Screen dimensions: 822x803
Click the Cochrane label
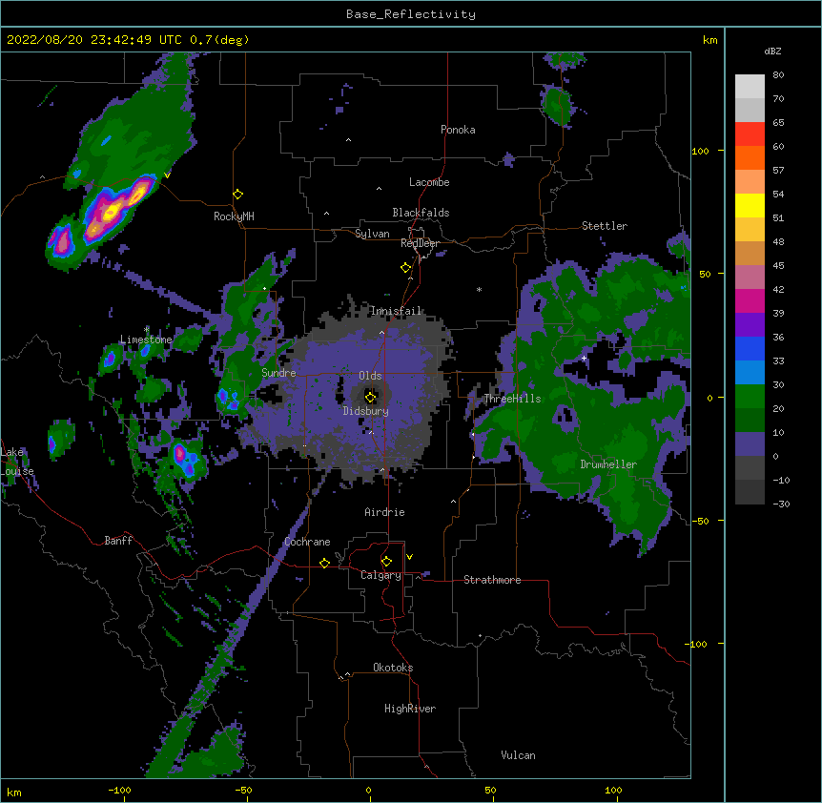[307, 542]
